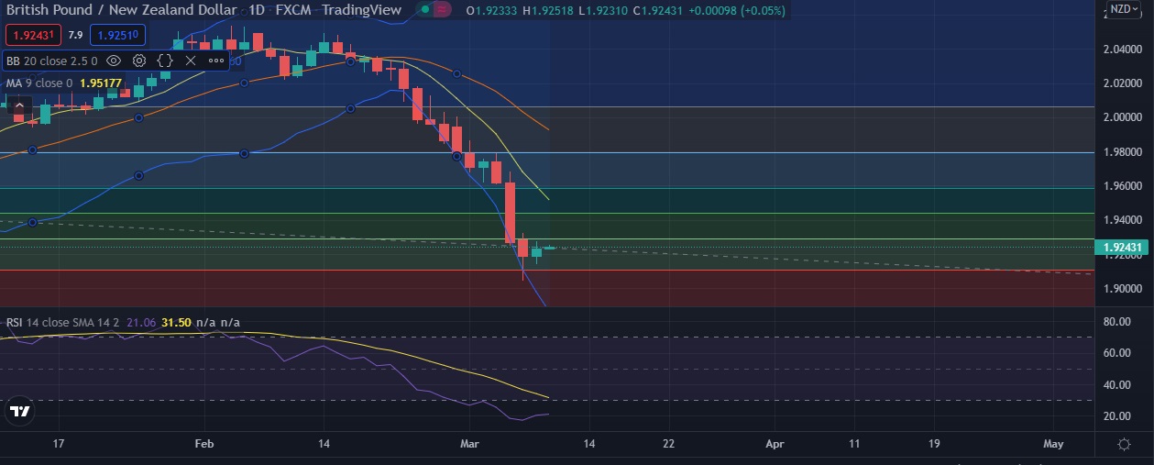Click the TradingView logo in chart corner
1154x465 pixels.
click(20, 412)
